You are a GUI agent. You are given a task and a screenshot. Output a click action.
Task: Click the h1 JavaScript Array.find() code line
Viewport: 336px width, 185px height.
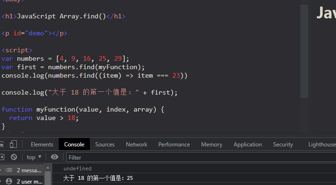coord(64,16)
